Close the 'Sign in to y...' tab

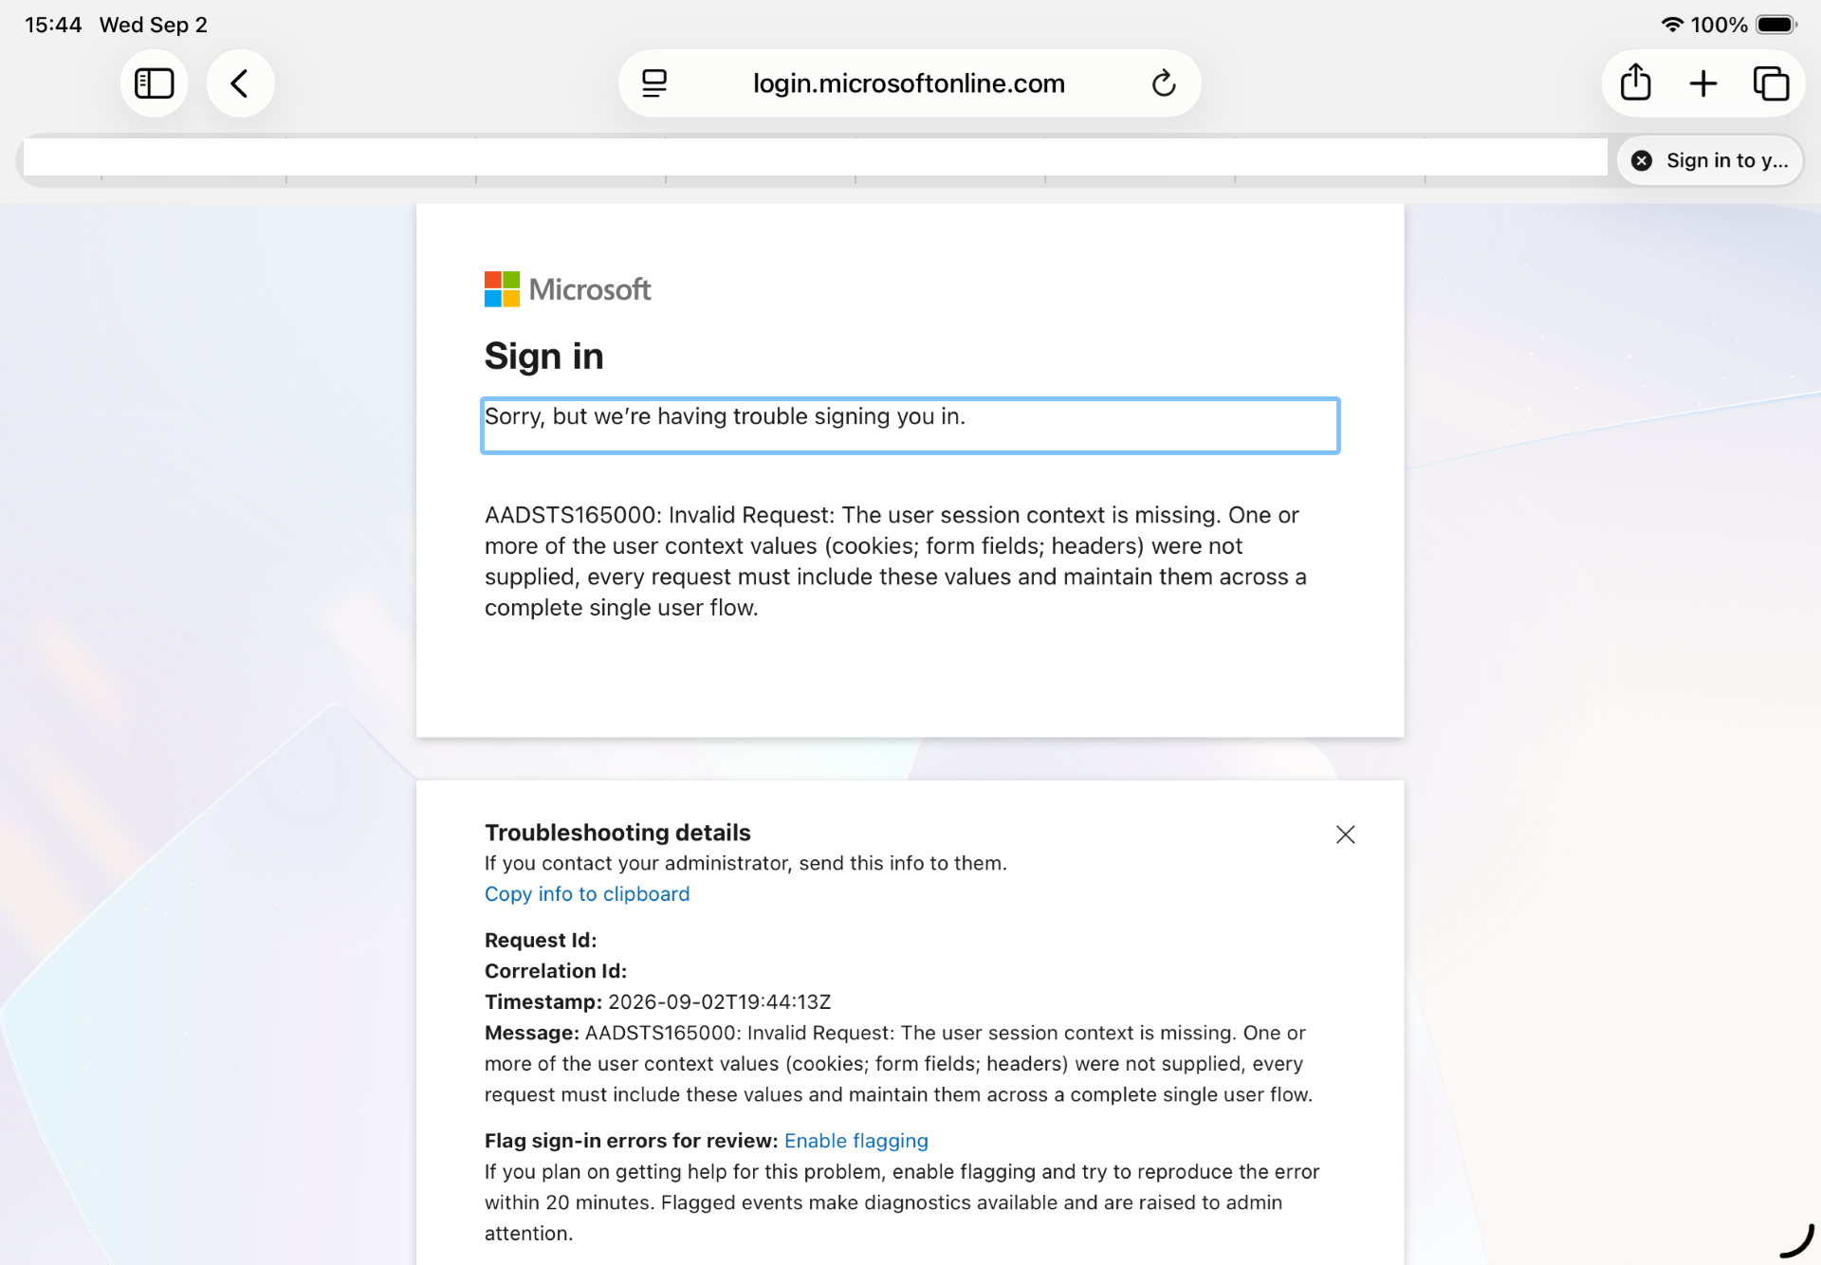[x=1642, y=160]
